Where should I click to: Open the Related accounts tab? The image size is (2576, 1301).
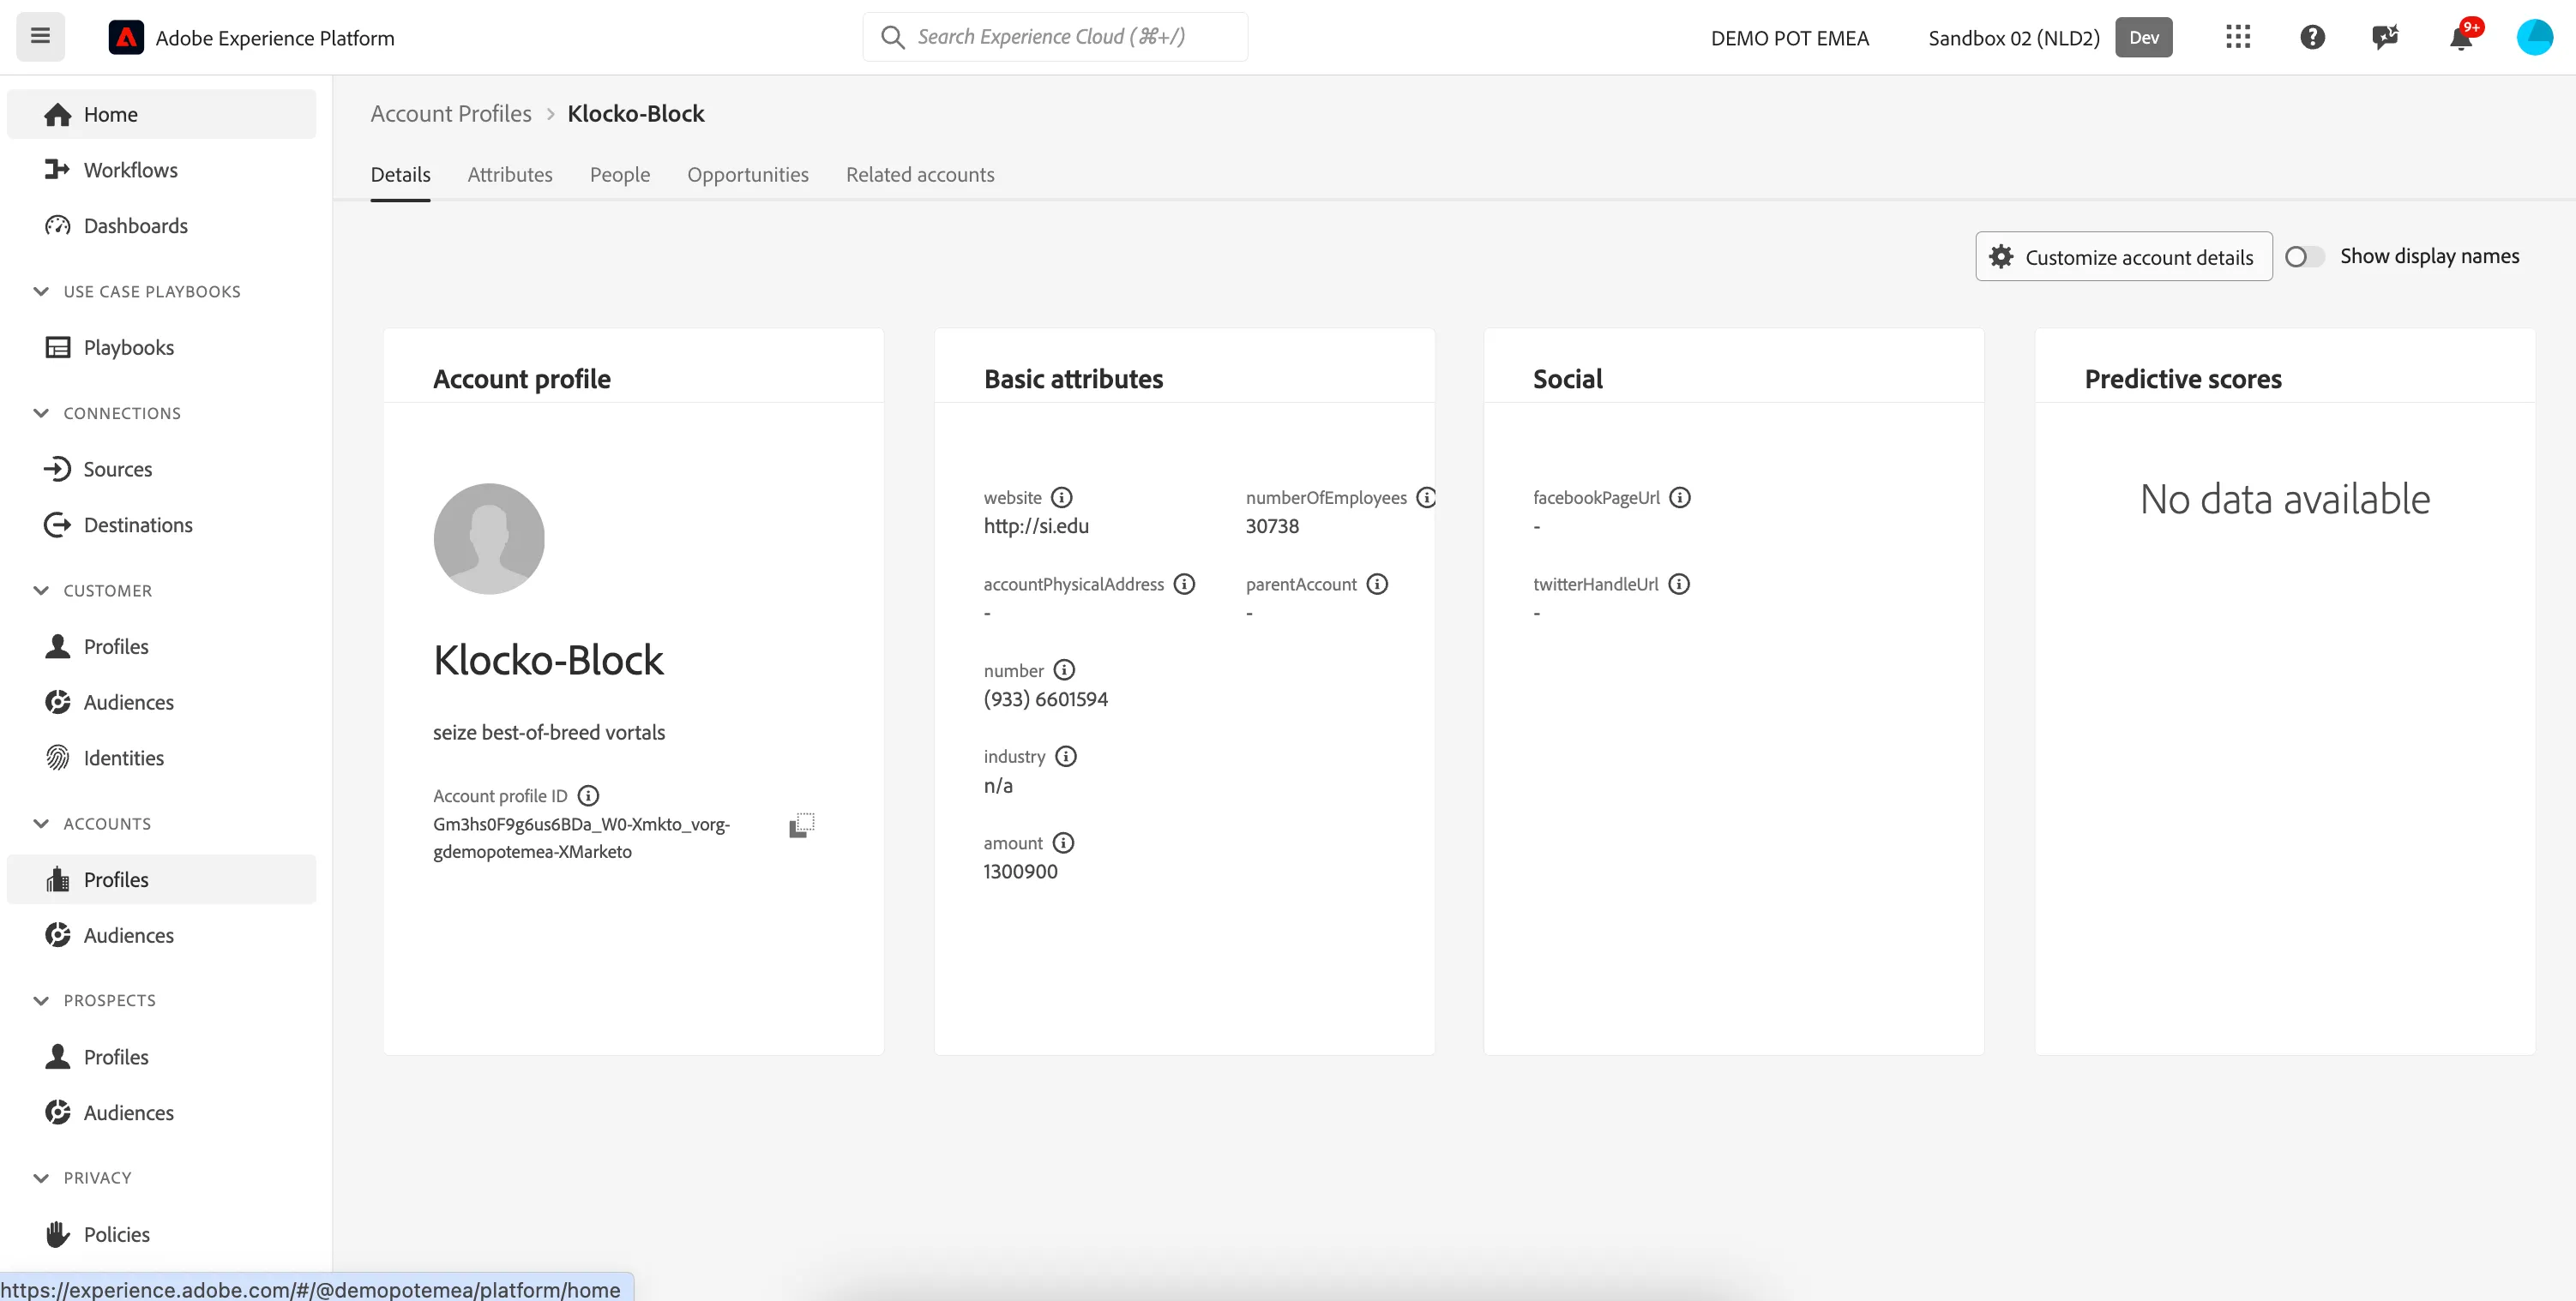pos(920,175)
